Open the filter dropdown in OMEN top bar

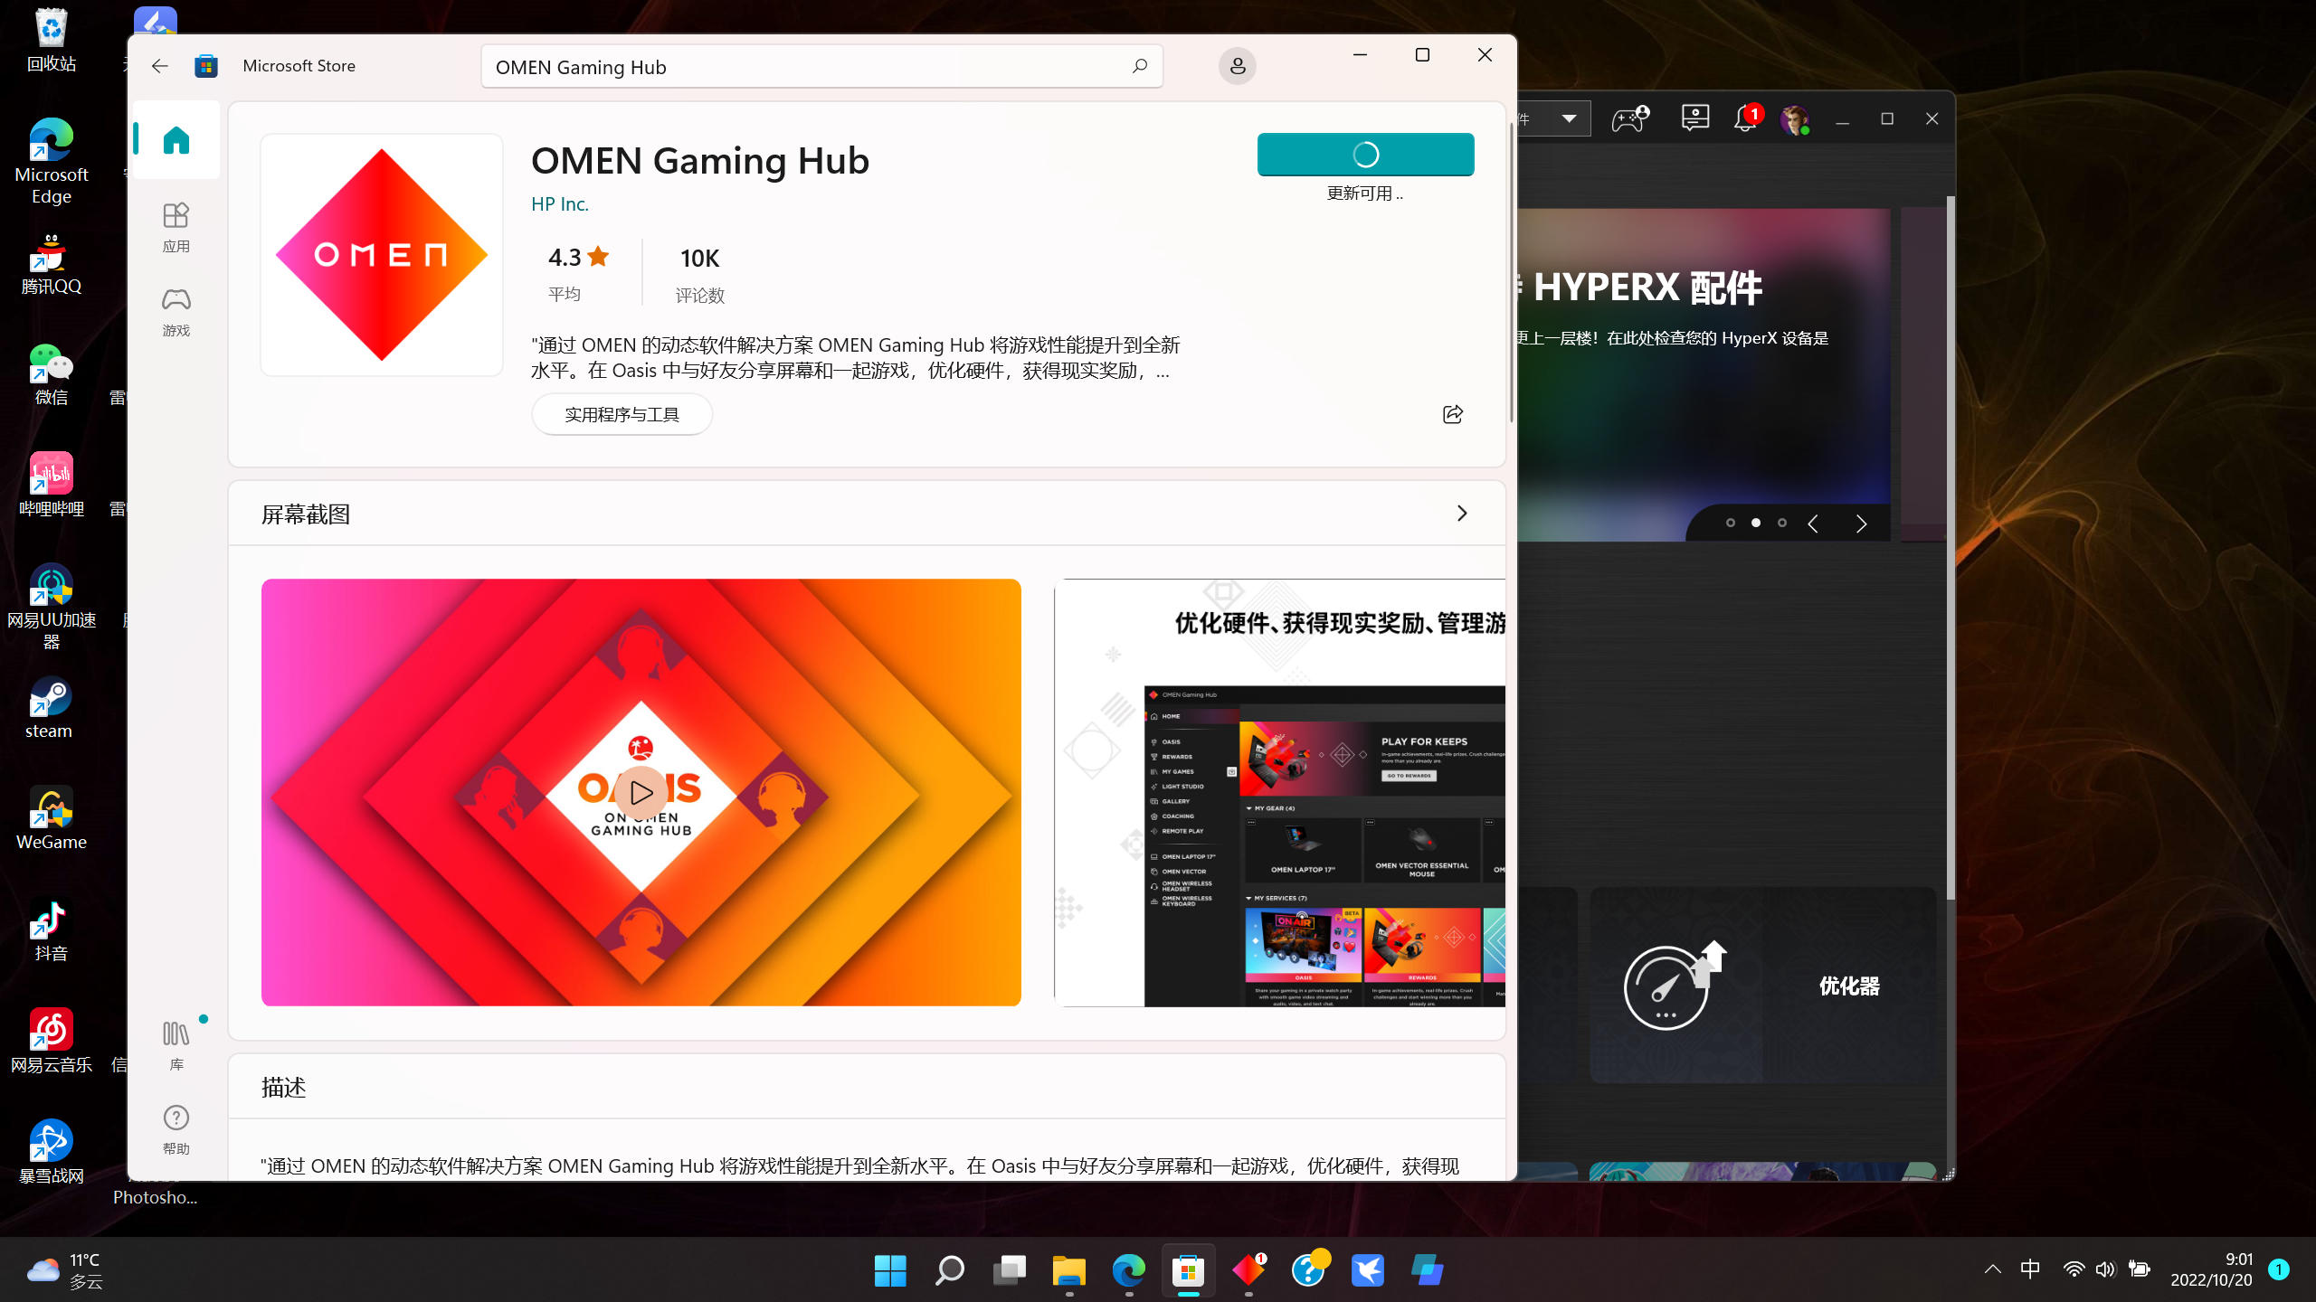pyautogui.click(x=1568, y=118)
